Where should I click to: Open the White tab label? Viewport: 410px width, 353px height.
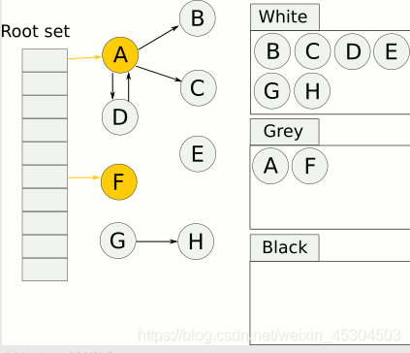tap(285, 16)
